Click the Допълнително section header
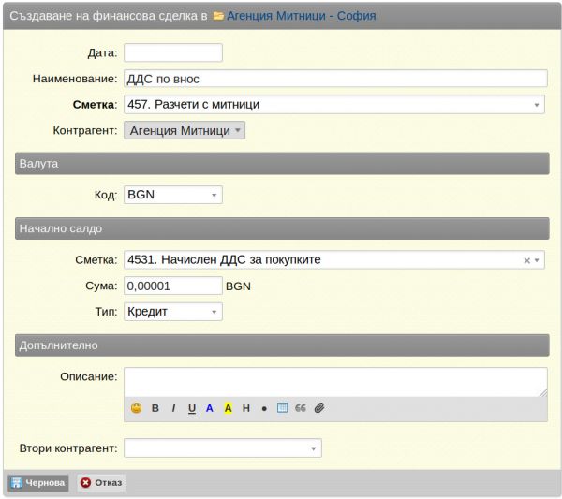562x499 pixels. click(282, 345)
